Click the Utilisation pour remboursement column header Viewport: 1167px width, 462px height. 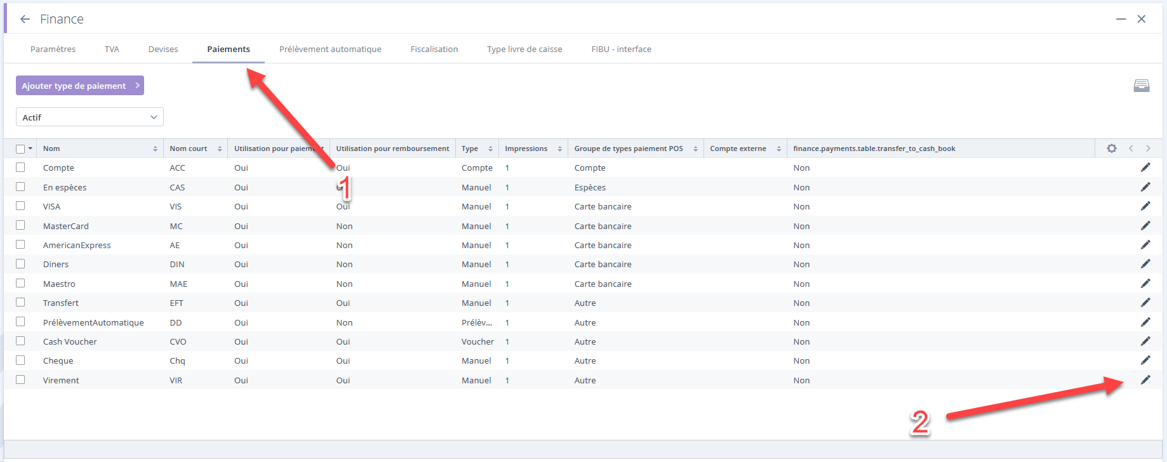point(392,148)
